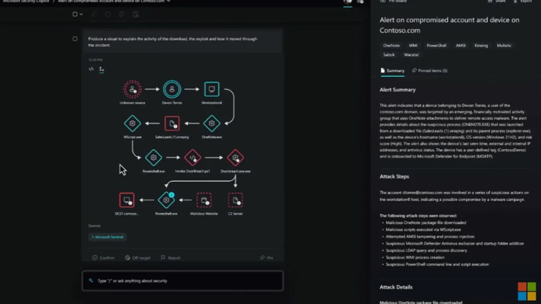Mark the response as Off-target
Image resolution: width=541 pixels, height=304 pixels.
pyautogui.click(x=138, y=258)
